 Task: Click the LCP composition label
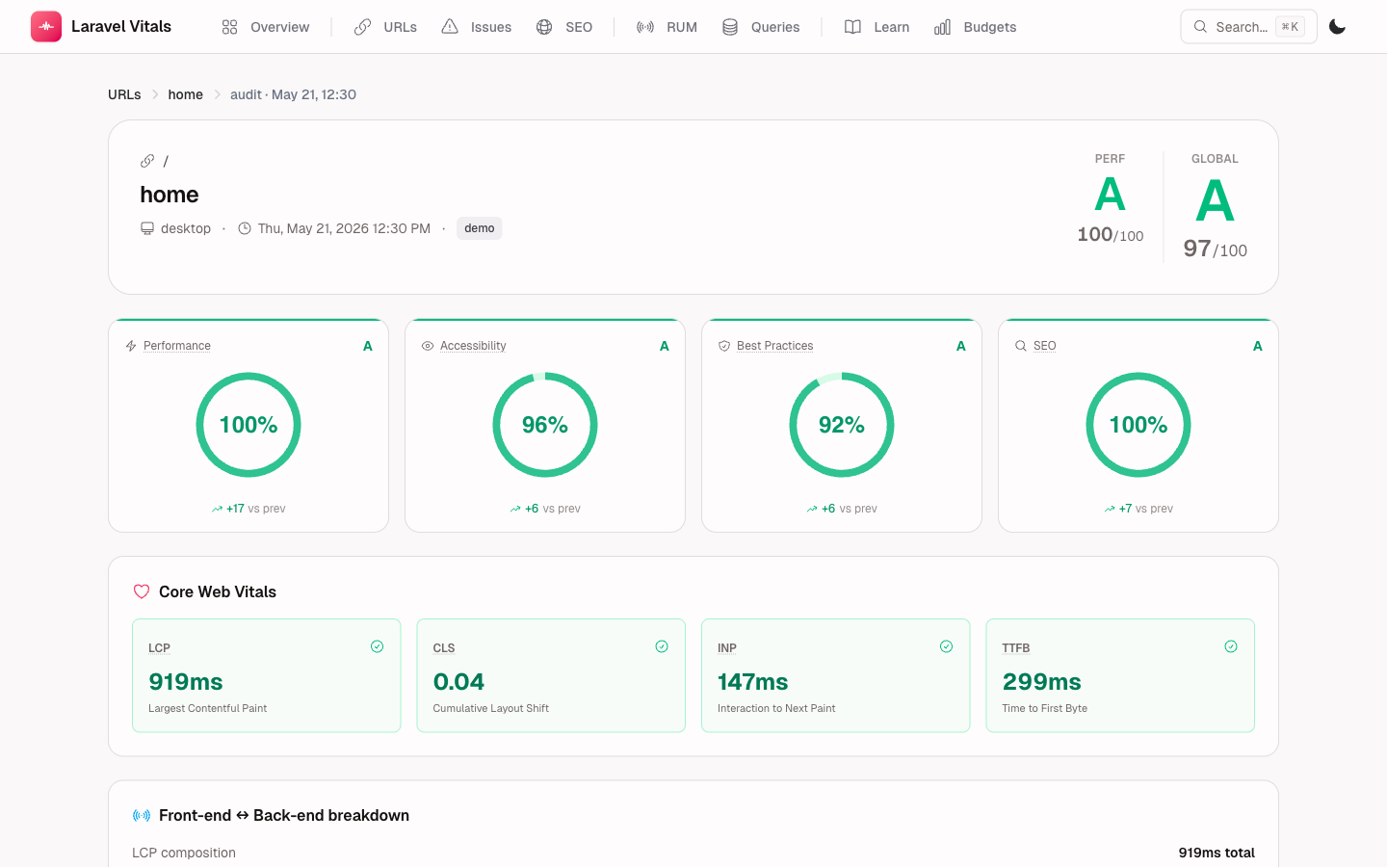tap(184, 853)
